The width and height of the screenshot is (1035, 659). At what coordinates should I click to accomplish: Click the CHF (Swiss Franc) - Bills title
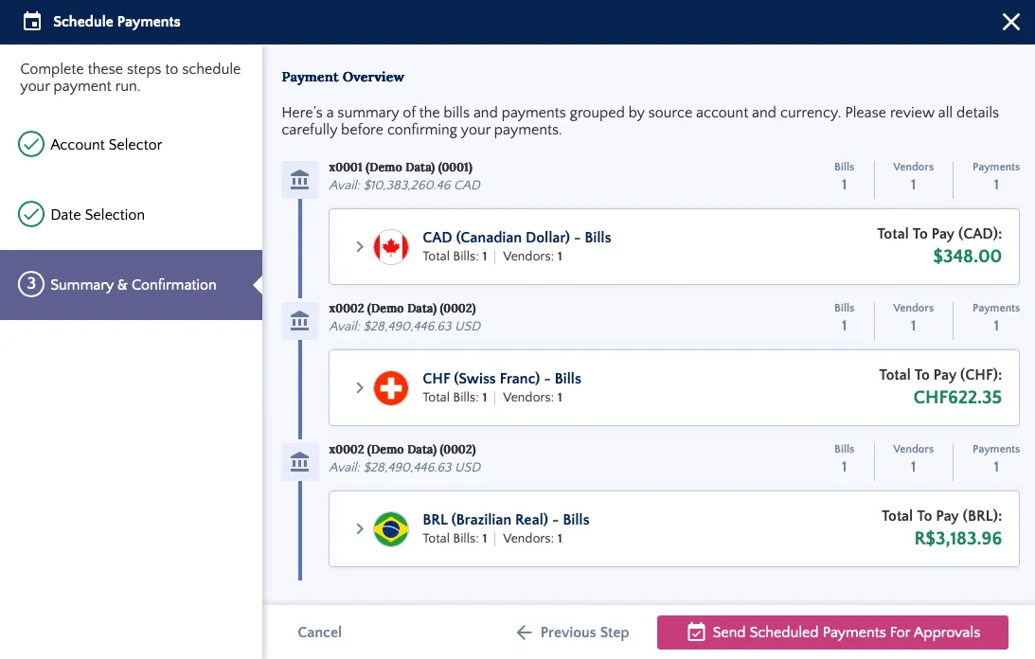[502, 379]
